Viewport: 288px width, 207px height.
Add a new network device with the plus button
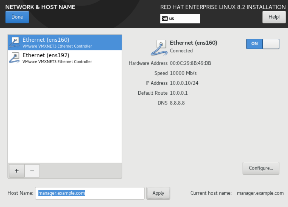tap(17, 171)
